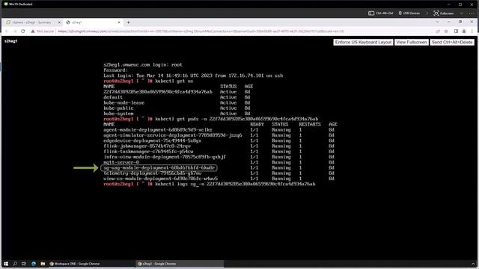Open a new browser tab

pos(128,22)
